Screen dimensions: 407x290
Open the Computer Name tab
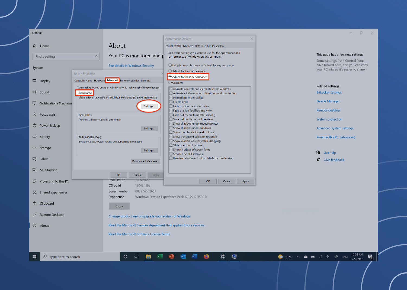tap(83, 80)
